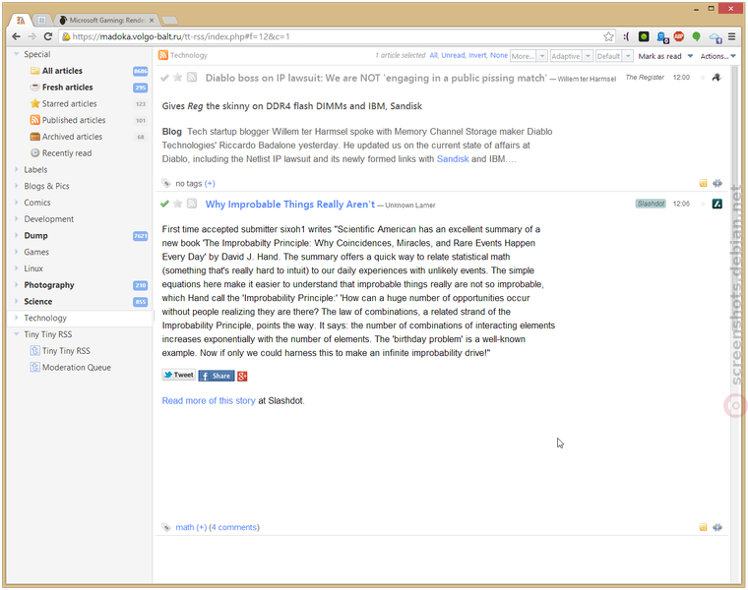Screen dimensions: 748x590
Task: Click Mark as read button
Action: 659,56
